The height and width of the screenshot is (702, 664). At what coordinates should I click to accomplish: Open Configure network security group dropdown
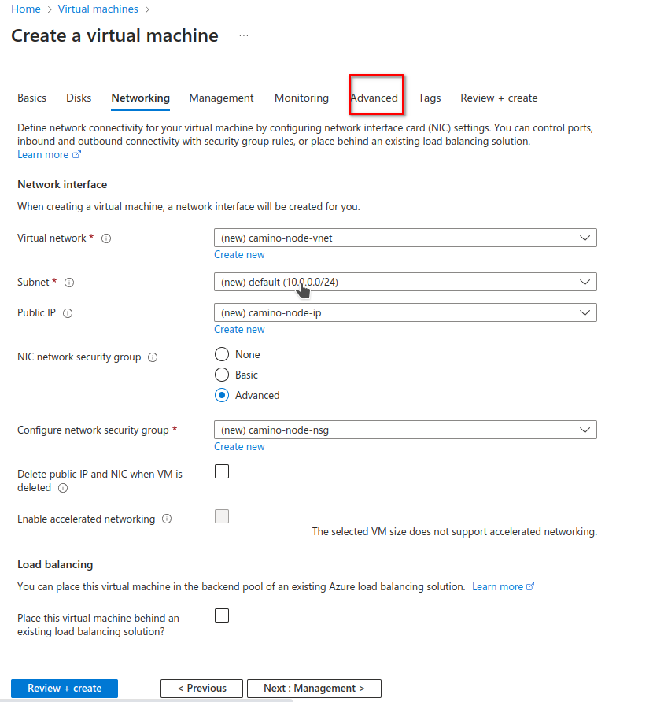click(404, 430)
